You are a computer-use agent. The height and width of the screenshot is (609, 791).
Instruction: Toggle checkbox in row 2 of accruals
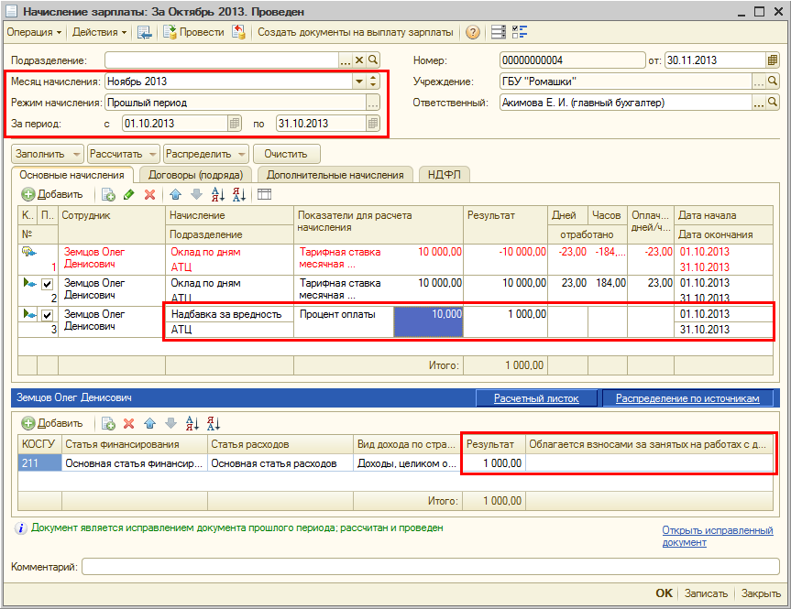pyautogui.click(x=48, y=285)
